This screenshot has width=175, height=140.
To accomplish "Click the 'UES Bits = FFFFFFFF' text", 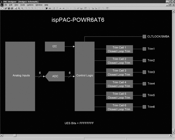I will pos(79,123).
